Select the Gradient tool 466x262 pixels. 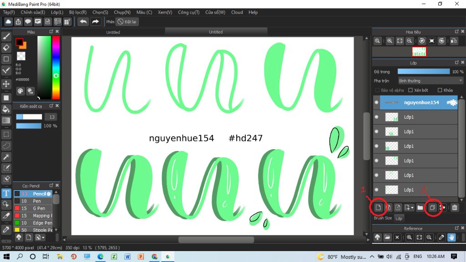point(6,120)
